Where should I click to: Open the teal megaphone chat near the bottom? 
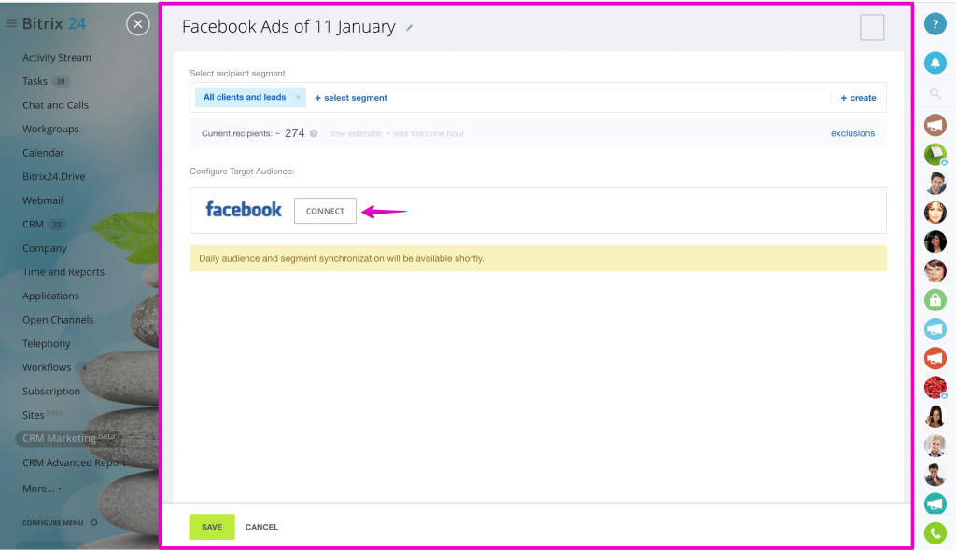(935, 503)
